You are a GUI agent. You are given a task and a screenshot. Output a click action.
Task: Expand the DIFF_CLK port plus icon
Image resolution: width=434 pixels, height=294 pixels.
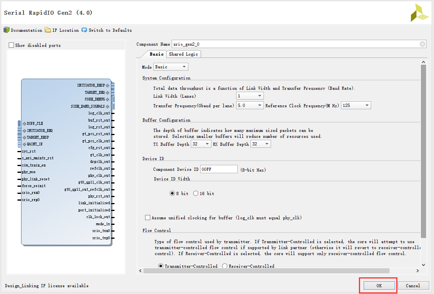click(x=24, y=123)
